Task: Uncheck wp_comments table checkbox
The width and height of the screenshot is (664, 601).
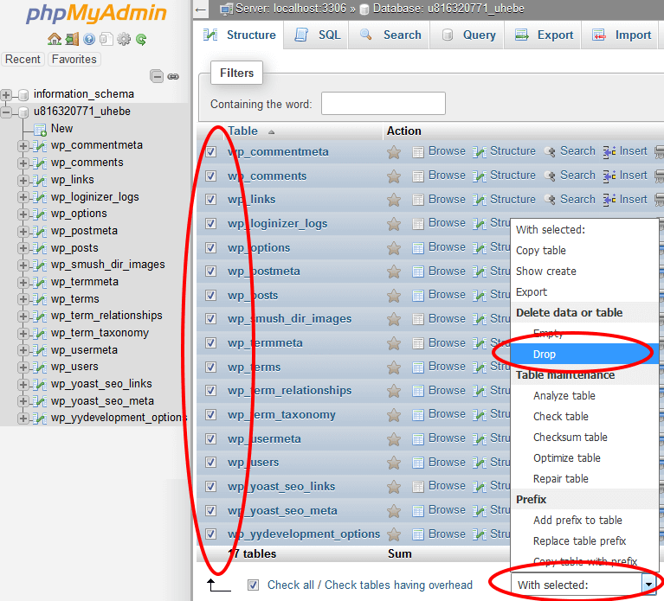Action: click(211, 176)
